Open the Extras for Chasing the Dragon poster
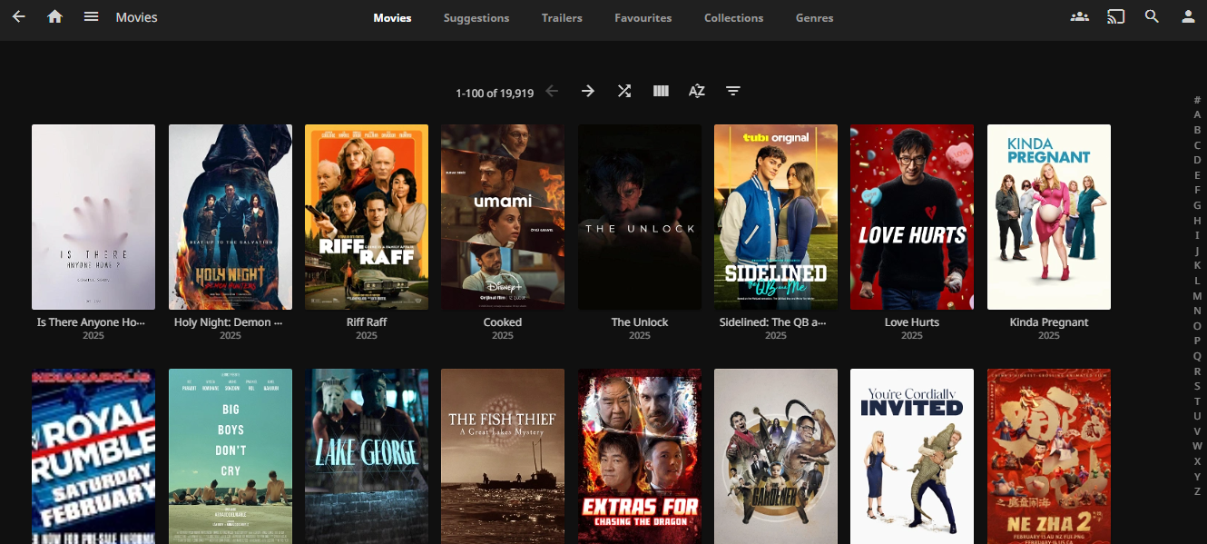This screenshot has width=1207, height=544. point(640,456)
